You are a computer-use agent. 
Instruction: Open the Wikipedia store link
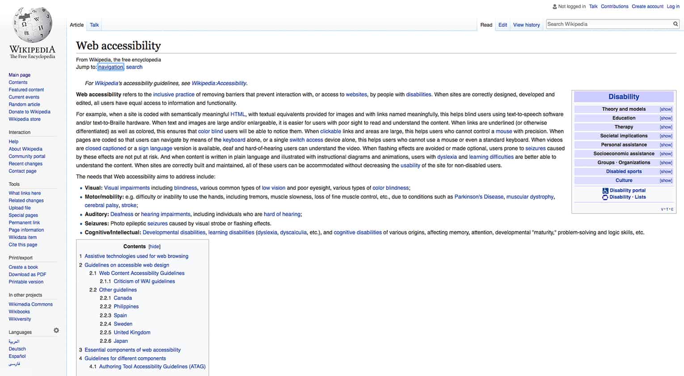[x=25, y=119]
